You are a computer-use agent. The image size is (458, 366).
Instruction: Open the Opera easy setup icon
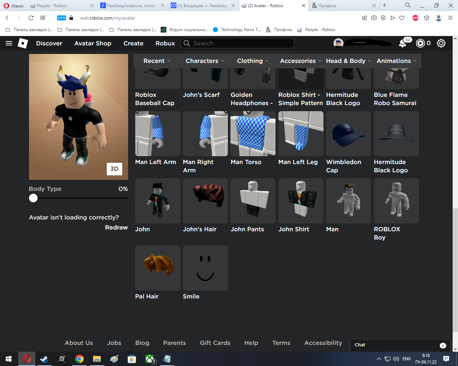coord(450,18)
